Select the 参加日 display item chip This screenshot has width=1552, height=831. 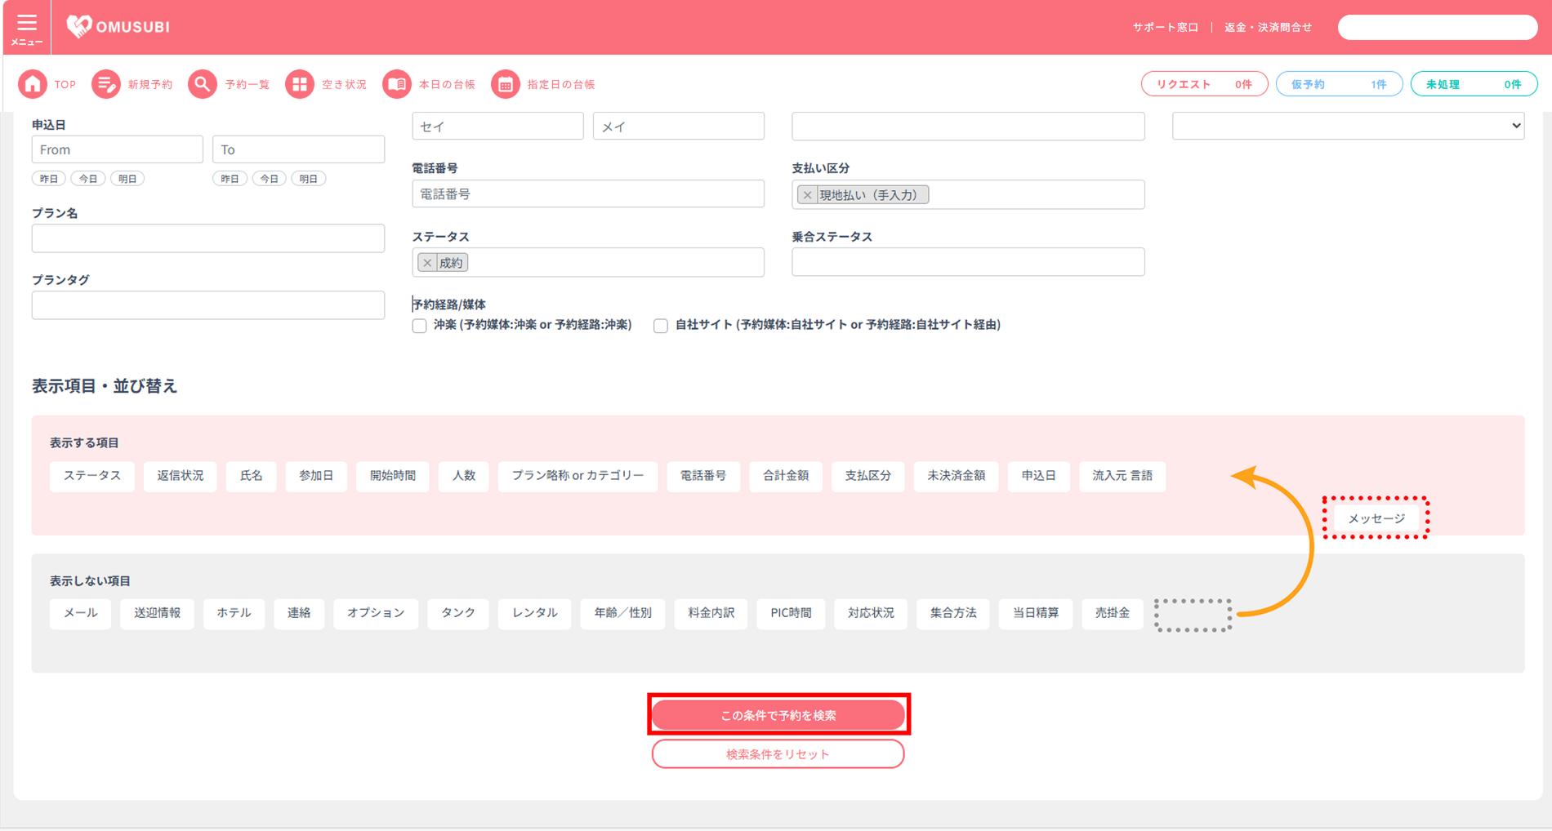(x=316, y=476)
